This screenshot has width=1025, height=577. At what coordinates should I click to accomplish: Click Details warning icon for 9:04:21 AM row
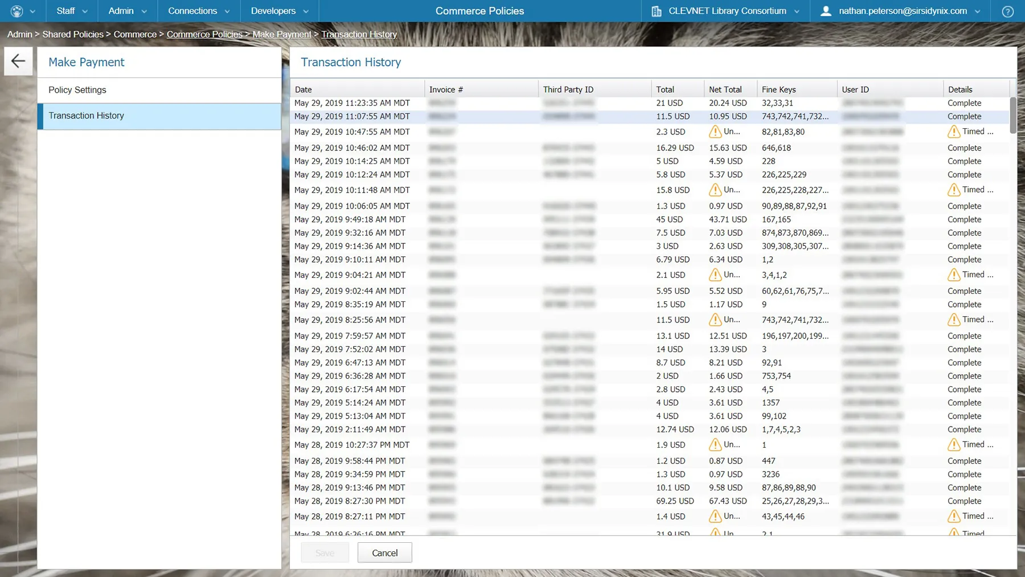[x=954, y=275]
